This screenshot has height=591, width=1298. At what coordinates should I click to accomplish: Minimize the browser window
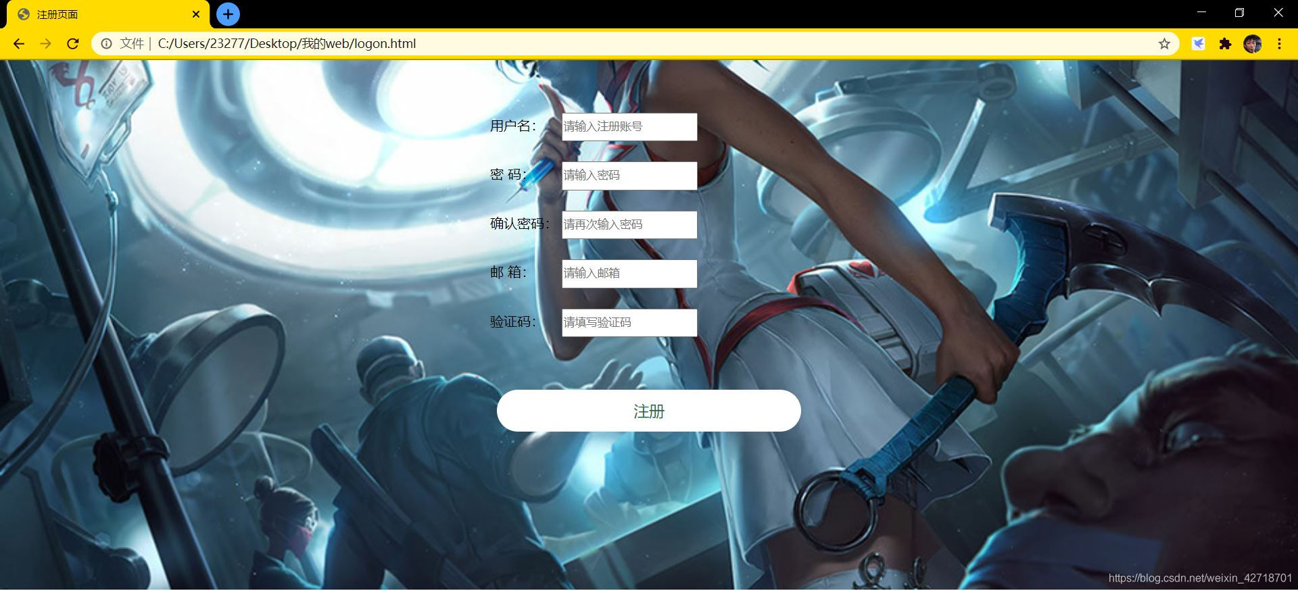click(x=1201, y=13)
